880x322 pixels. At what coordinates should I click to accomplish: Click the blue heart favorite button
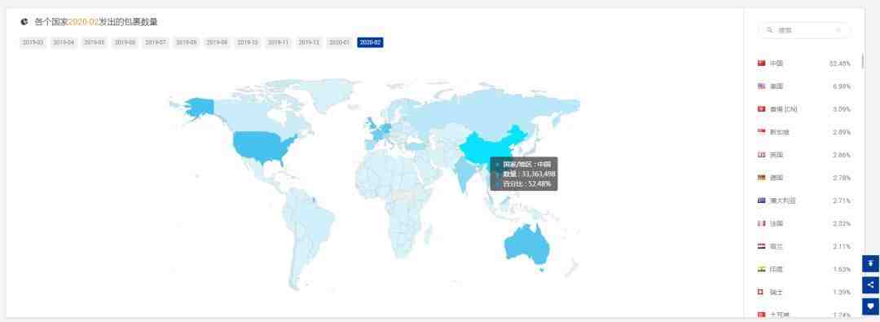click(x=870, y=307)
